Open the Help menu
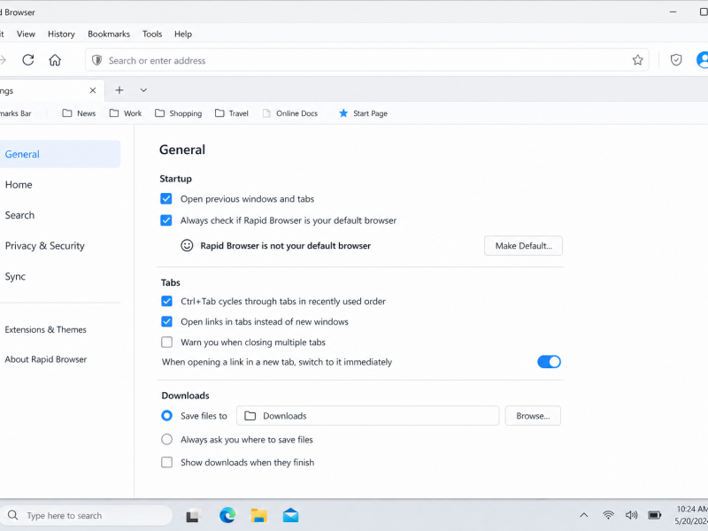 [x=183, y=34]
